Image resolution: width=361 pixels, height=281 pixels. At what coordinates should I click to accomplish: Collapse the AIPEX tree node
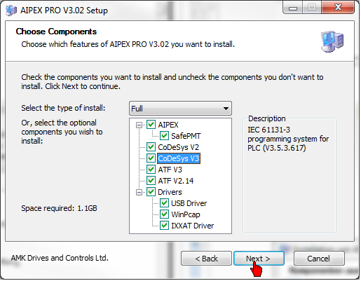pos(139,125)
